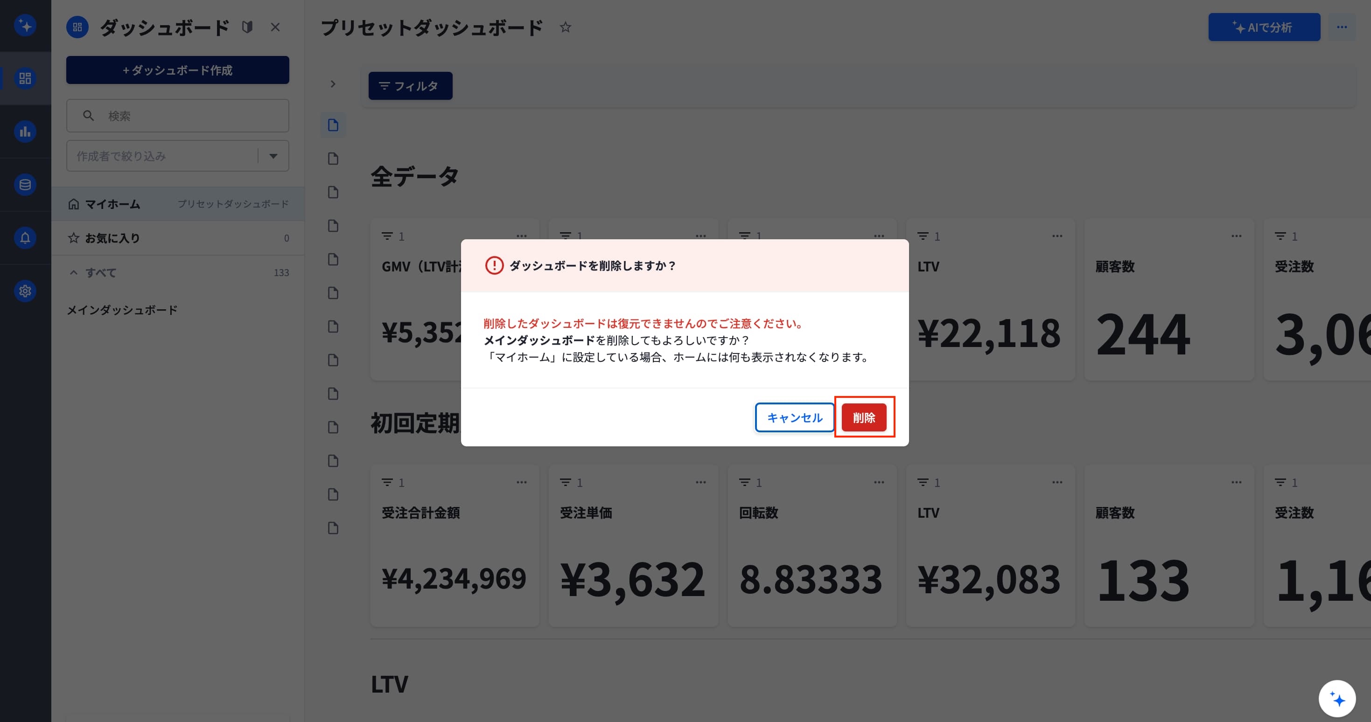Open the 作成者で絞り込み dropdown

coord(178,156)
